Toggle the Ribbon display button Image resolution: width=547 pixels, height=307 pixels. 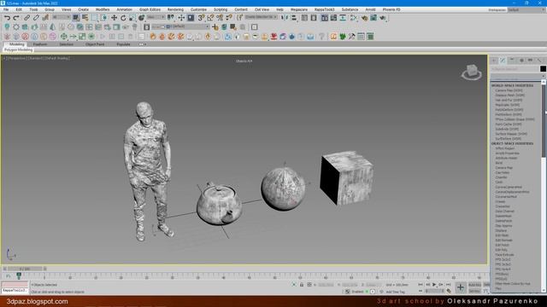(325, 17)
